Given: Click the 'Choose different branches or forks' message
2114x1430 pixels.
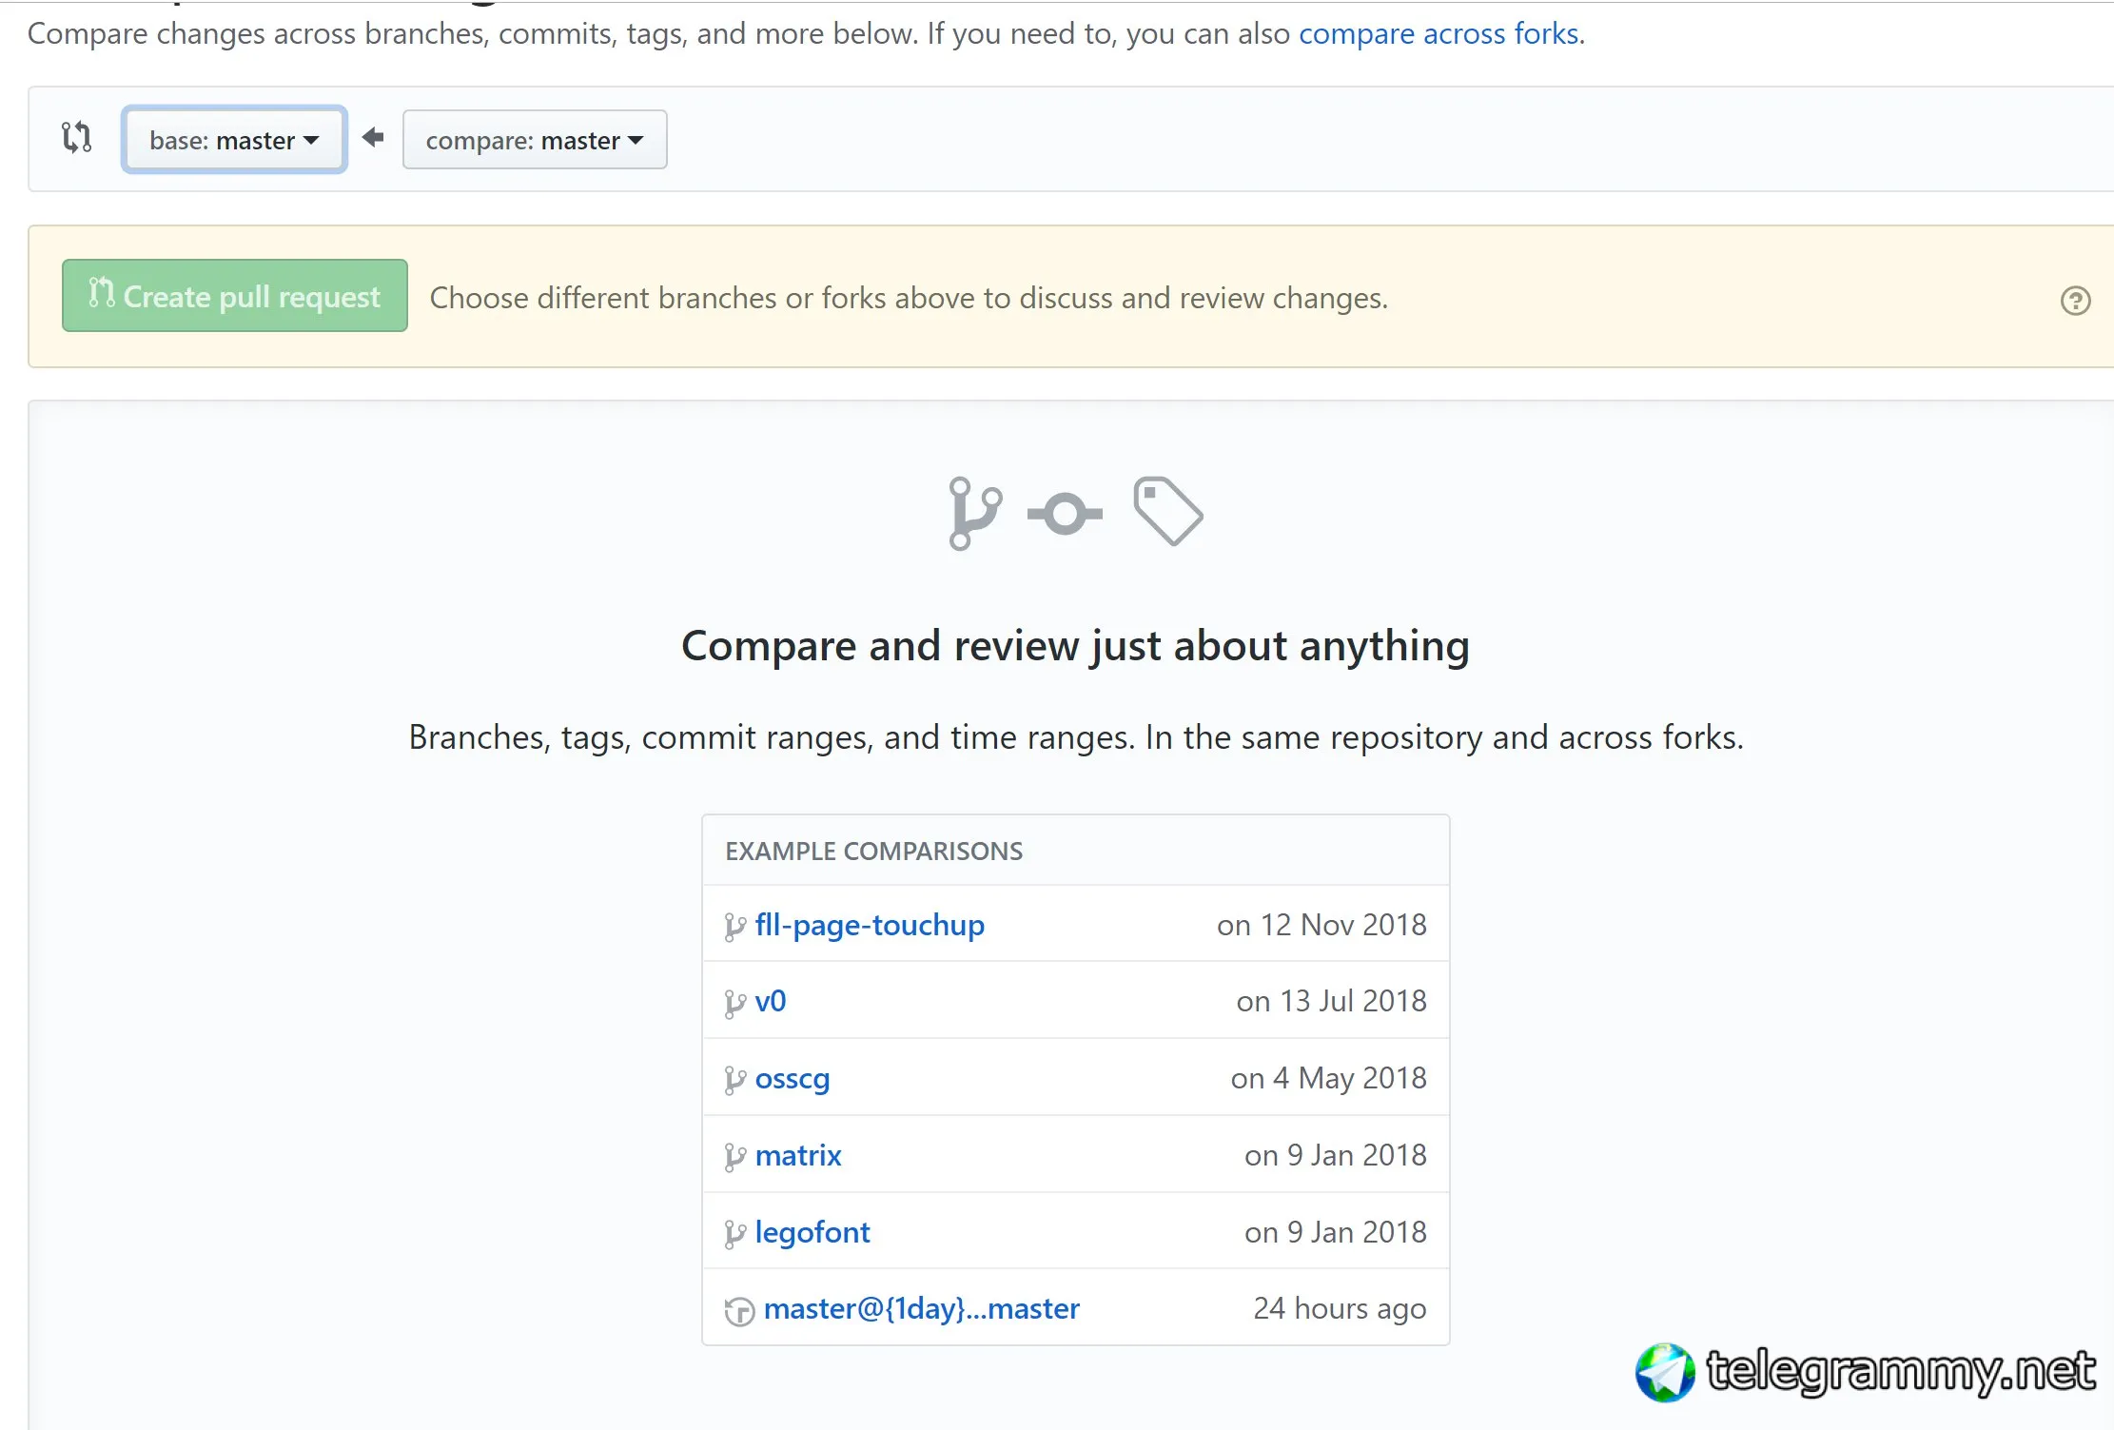Looking at the screenshot, I should pyautogui.click(x=909, y=298).
